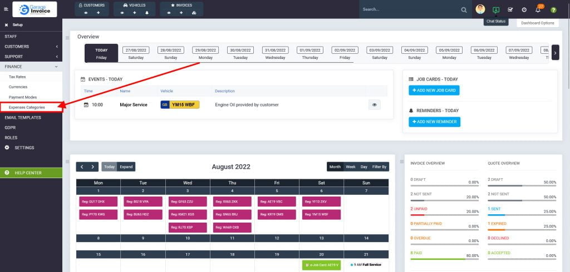570x272 pixels.
Task: Click the green help question mark icon
Action: tap(553, 9)
